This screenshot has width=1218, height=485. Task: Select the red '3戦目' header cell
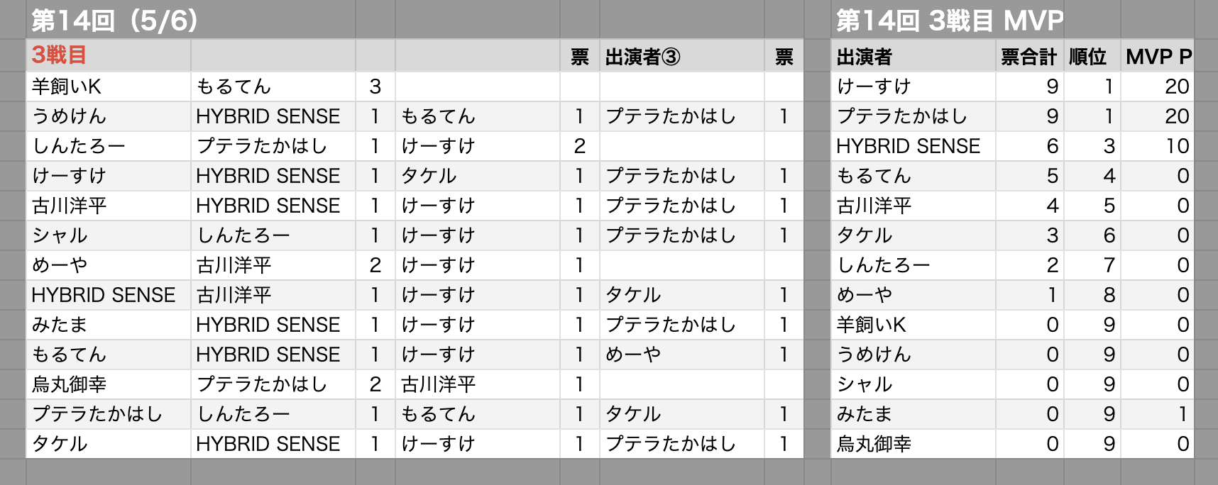point(60,55)
